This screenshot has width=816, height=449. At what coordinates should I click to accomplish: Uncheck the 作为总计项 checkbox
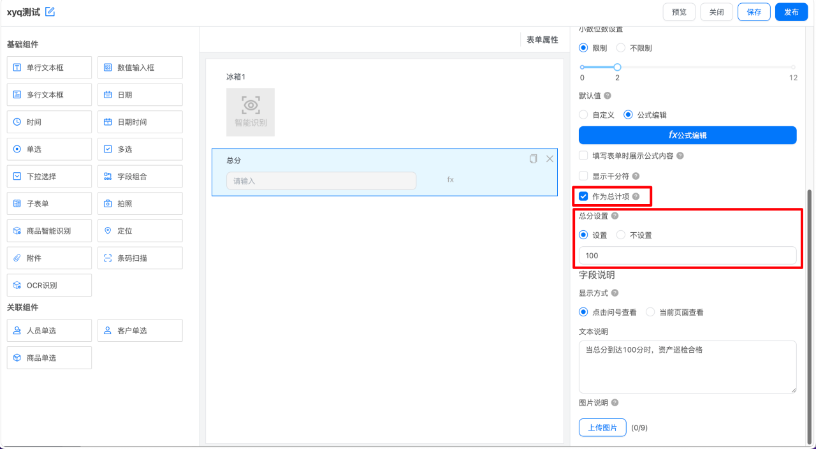(x=583, y=196)
